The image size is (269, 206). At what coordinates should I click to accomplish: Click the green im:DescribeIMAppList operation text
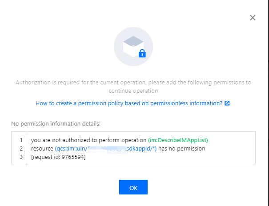[184, 140]
